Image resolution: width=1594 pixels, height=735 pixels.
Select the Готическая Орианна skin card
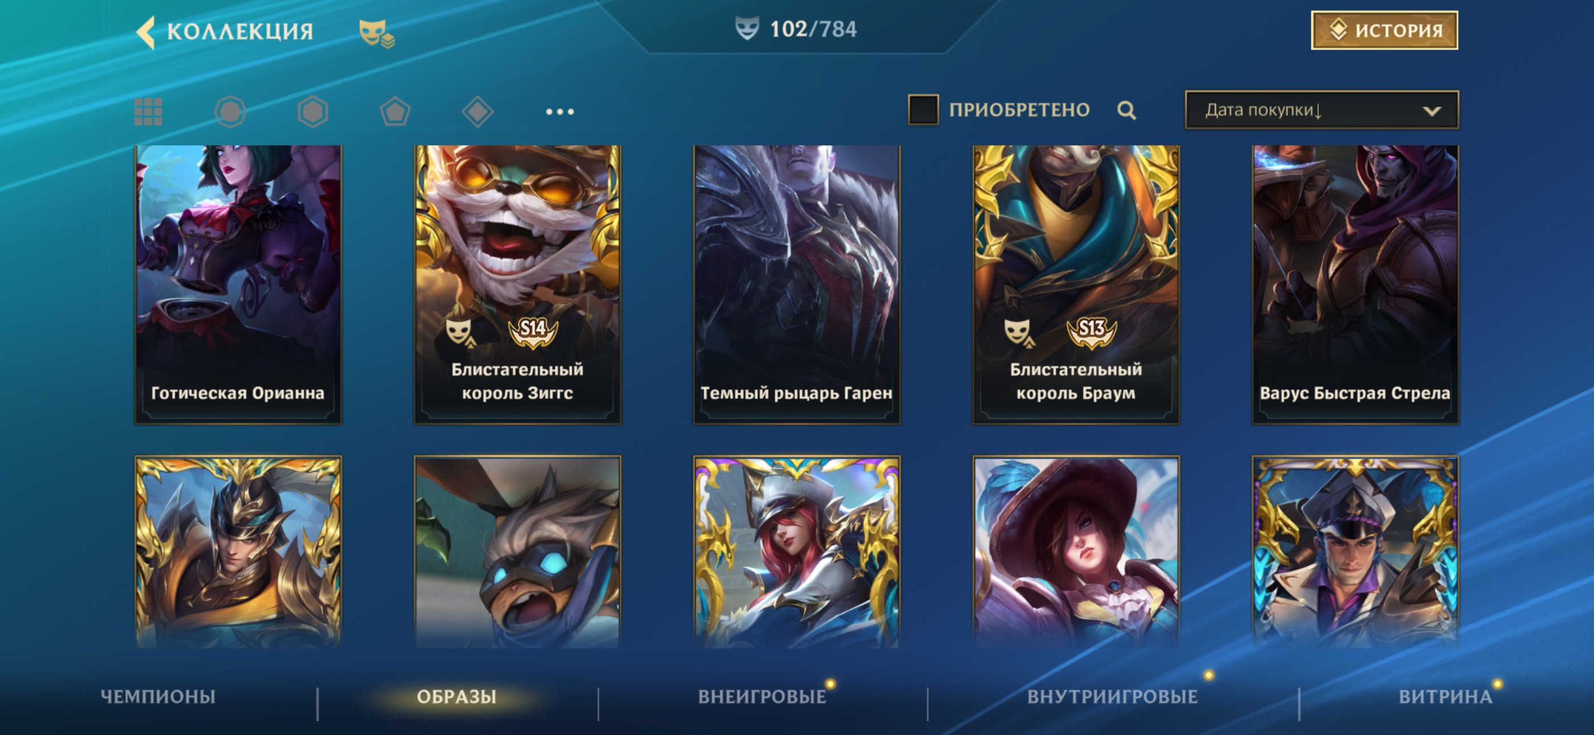[x=238, y=284]
